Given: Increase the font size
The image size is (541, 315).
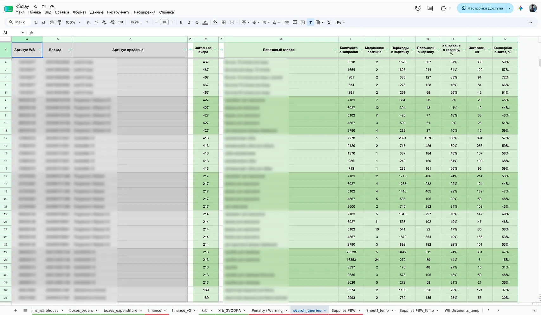Looking at the screenshot, I should click(x=172, y=22).
